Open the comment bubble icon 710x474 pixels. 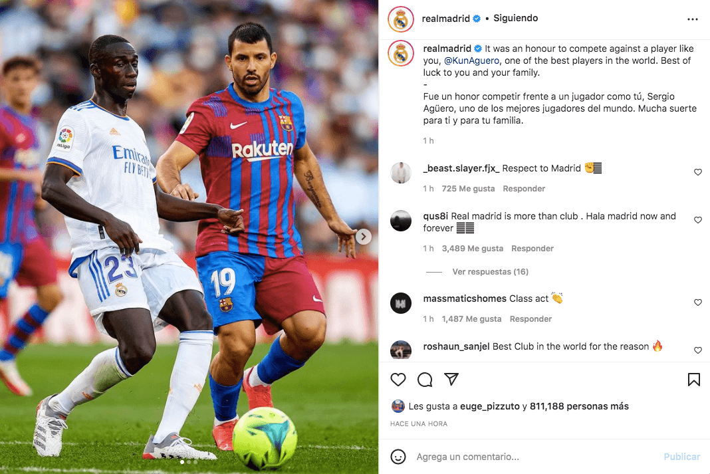[x=425, y=380]
